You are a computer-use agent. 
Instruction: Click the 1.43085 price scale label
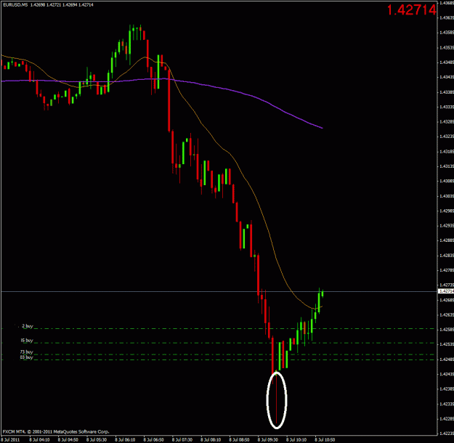[447, 181]
